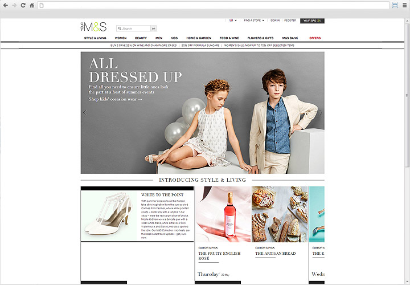Click White To The Point heading
The width and height of the screenshot is (410, 285).
[x=162, y=195]
